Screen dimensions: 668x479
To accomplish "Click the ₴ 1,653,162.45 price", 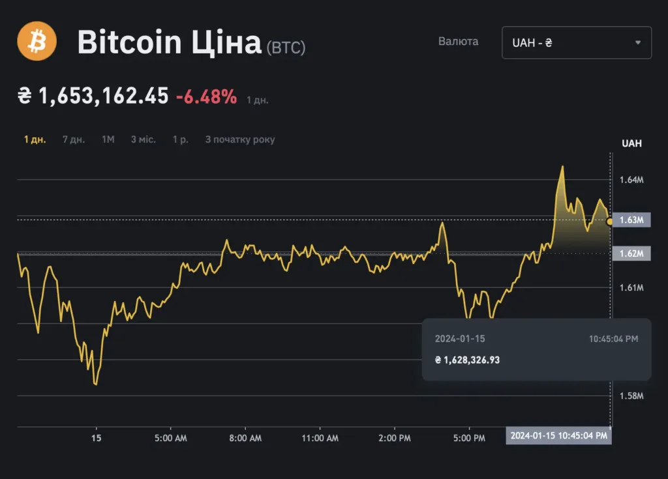I will click(93, 96).
